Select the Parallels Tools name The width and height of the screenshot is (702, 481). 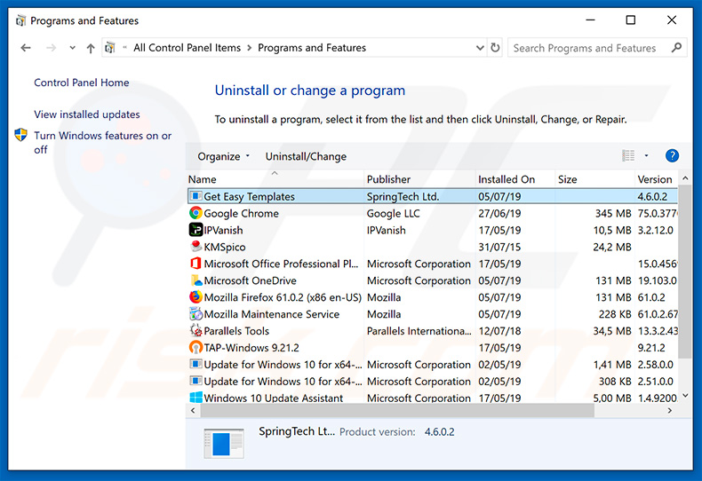pos(236,331)
